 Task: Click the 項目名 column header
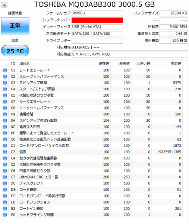(x=54, y=64)
